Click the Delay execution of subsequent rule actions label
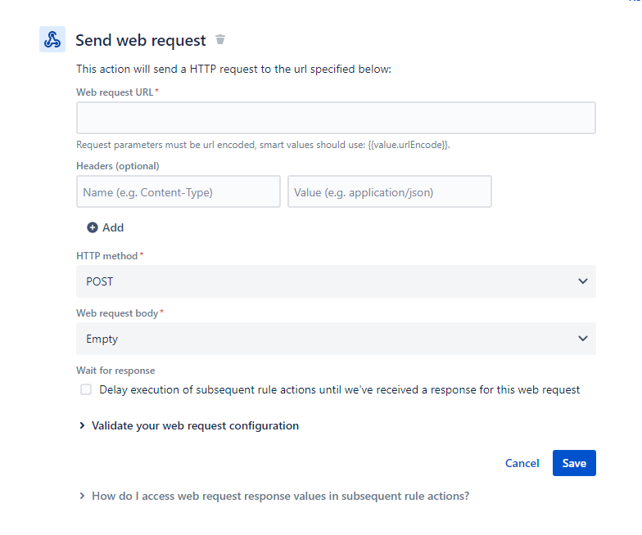 pyautogui.click(x=339, y=389)
